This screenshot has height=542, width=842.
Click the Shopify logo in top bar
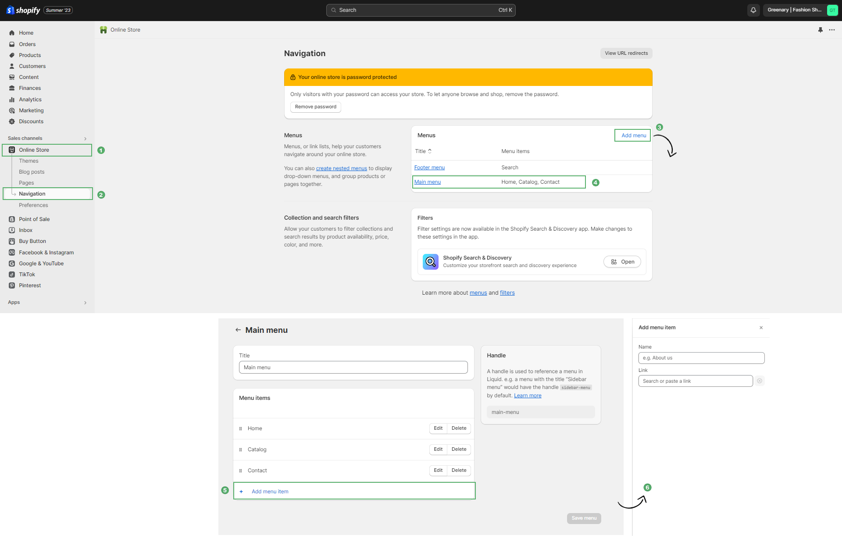(23, 10)
